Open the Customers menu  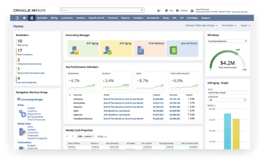coord(67,18)
